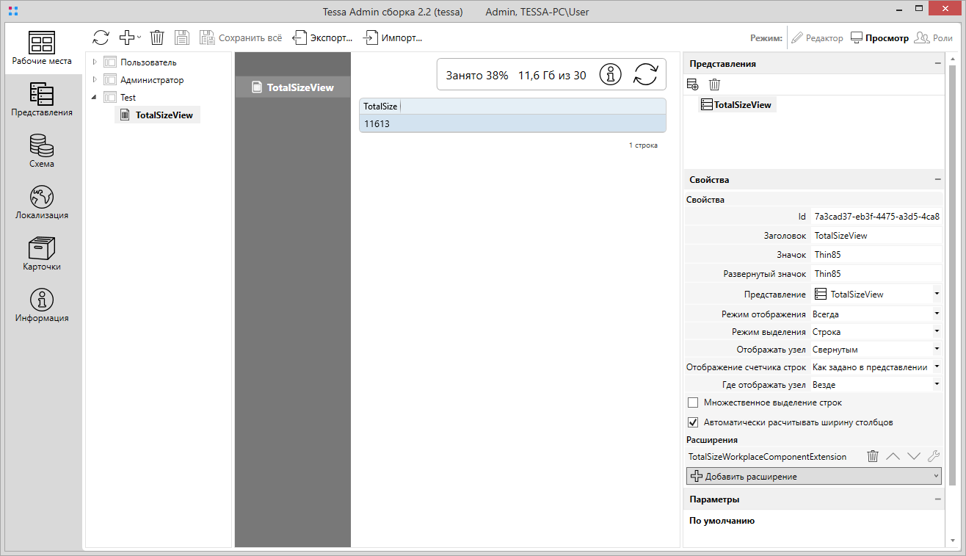
Task: Delete the TotalSizeWorkplaceComponentExtension extension
Action: pyautogui.click(x=873, y=457)
